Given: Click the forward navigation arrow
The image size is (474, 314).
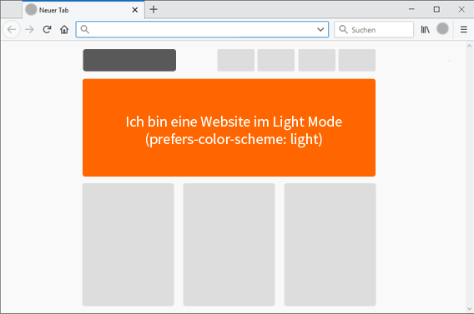Looking at the screenshot, I should (x=29, y=29).
